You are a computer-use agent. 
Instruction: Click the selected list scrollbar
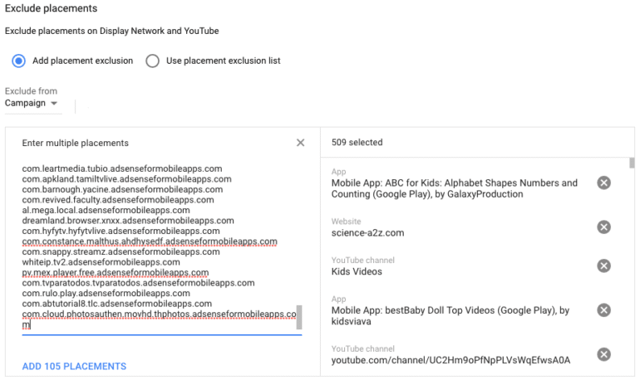[632, 163]
